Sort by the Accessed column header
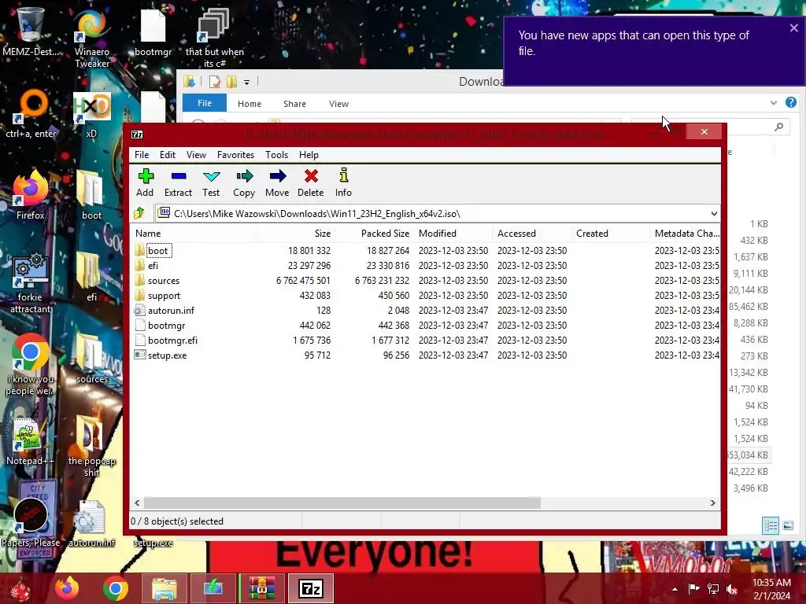Screen dimensions: 806x604 [531, 233]
